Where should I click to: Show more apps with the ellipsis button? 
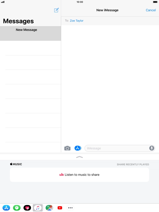point(70,208)
